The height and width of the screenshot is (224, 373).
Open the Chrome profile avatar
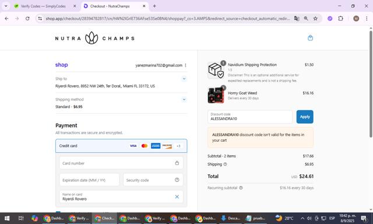[x=356, y=18]
